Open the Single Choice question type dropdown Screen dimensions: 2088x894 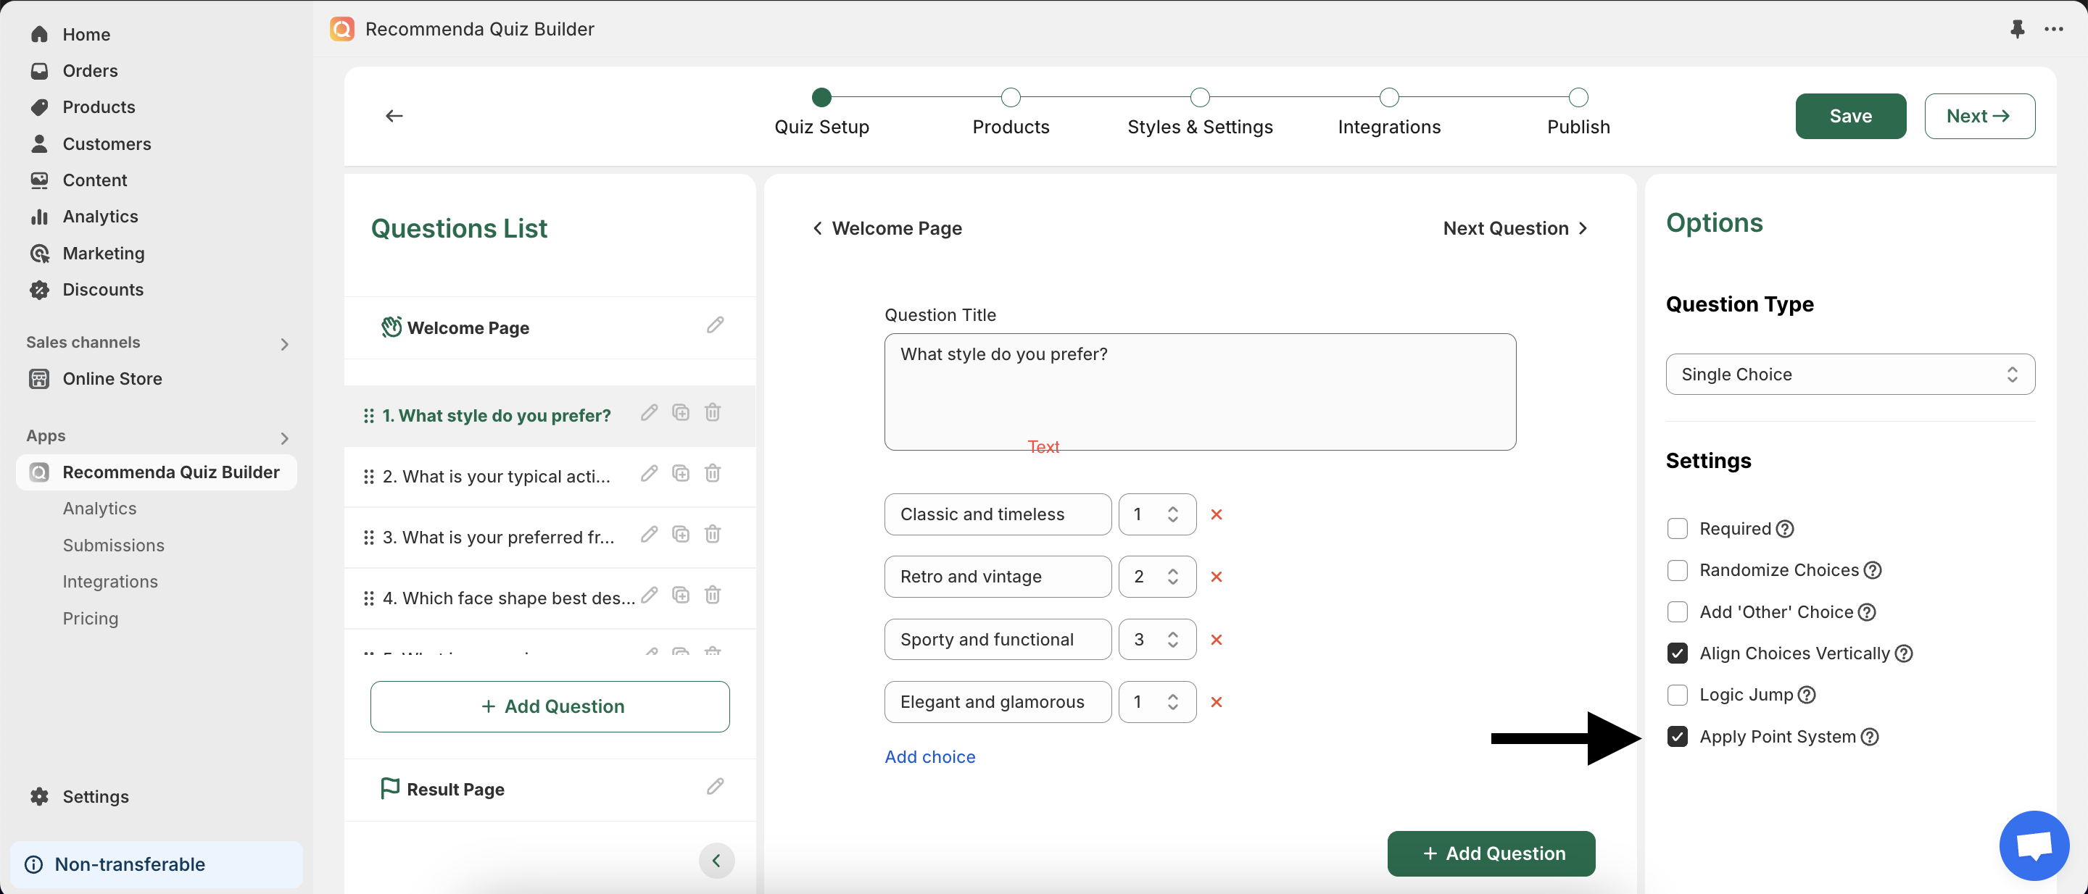[x=1849, y=374]
